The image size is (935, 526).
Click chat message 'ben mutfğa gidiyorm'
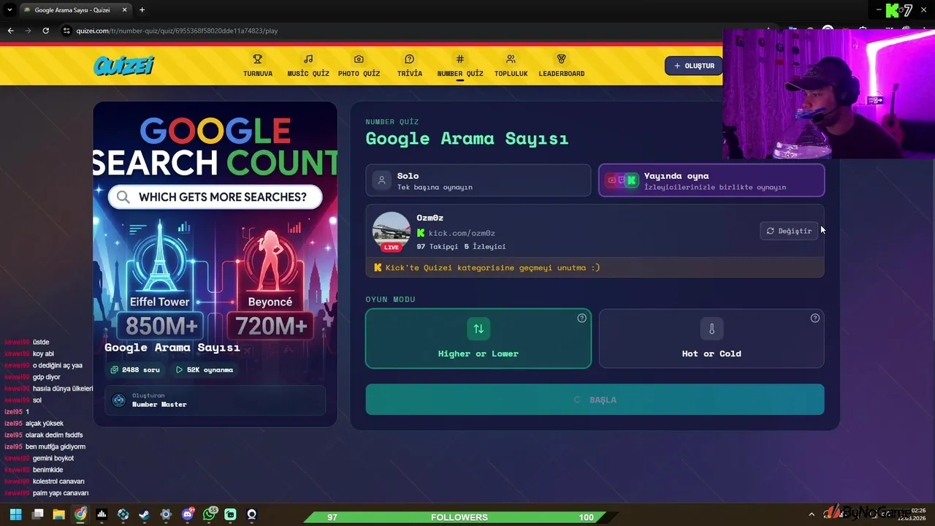click(56, 446)
